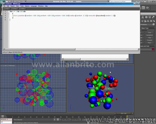Click the MAXScript editor horizontal scrollbar thumb
The image size is (156, 124).
tap(40, 49)
